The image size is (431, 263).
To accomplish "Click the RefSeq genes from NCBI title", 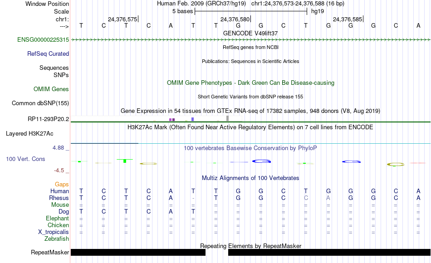I will point(250,47).
